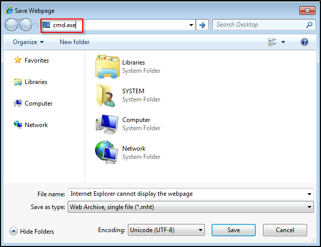Select the Computer icon in file list
Image resolution: width=321 pixels, height=247 pixels.
(107, 124)
